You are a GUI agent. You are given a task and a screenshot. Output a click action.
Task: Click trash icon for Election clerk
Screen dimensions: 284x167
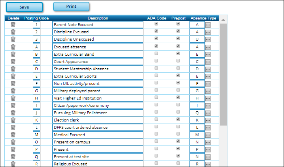point(13,120)
